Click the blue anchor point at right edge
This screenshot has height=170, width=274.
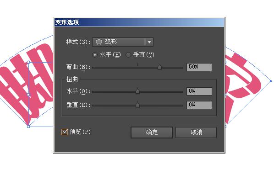click(x=271, y=81)
